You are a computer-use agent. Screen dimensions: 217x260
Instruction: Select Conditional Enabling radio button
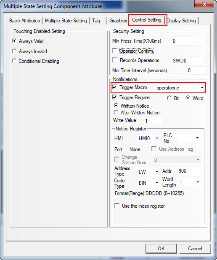(x=14, y=61)
